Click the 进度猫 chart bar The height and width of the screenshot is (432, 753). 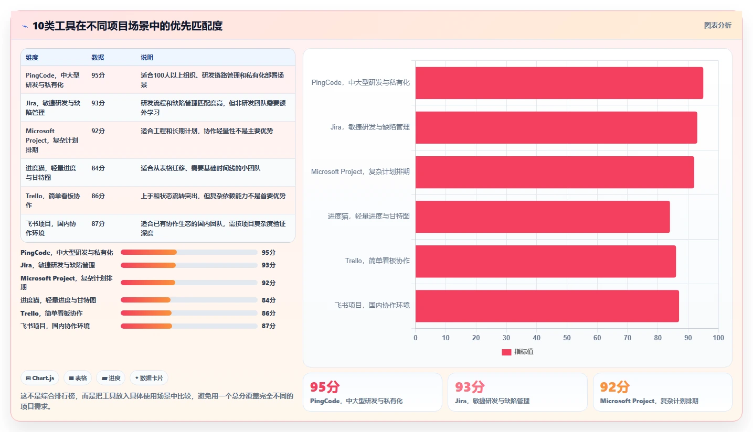543,217
